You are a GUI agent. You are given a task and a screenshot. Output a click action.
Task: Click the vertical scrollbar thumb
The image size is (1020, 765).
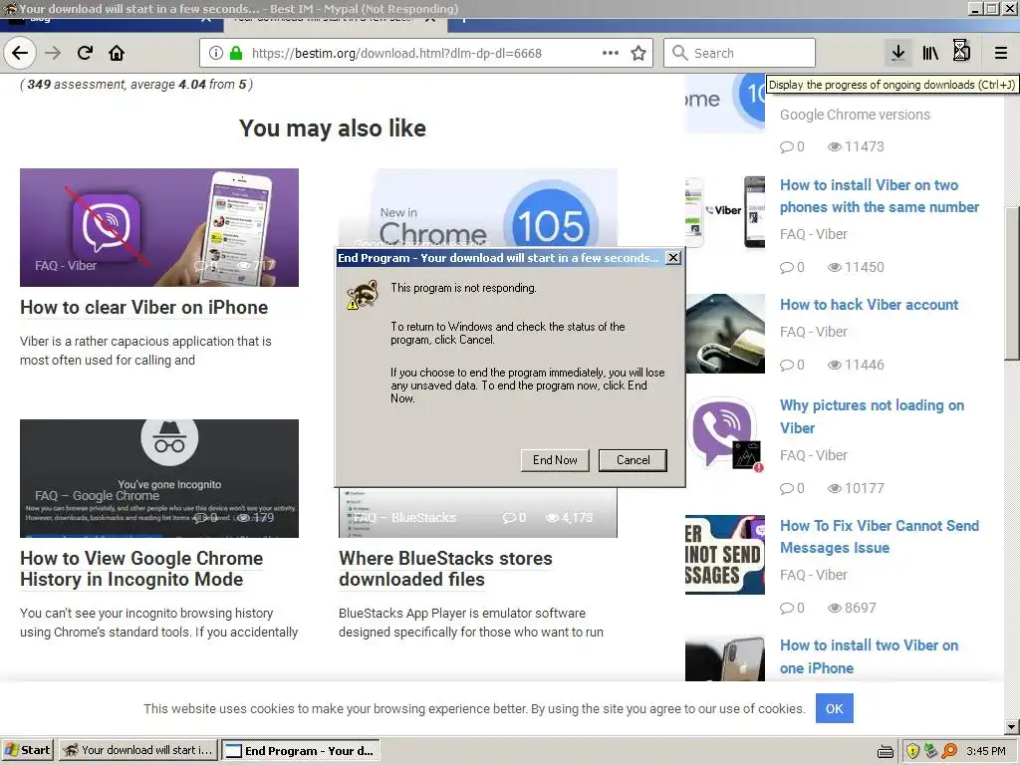[x=1012, y=283]
